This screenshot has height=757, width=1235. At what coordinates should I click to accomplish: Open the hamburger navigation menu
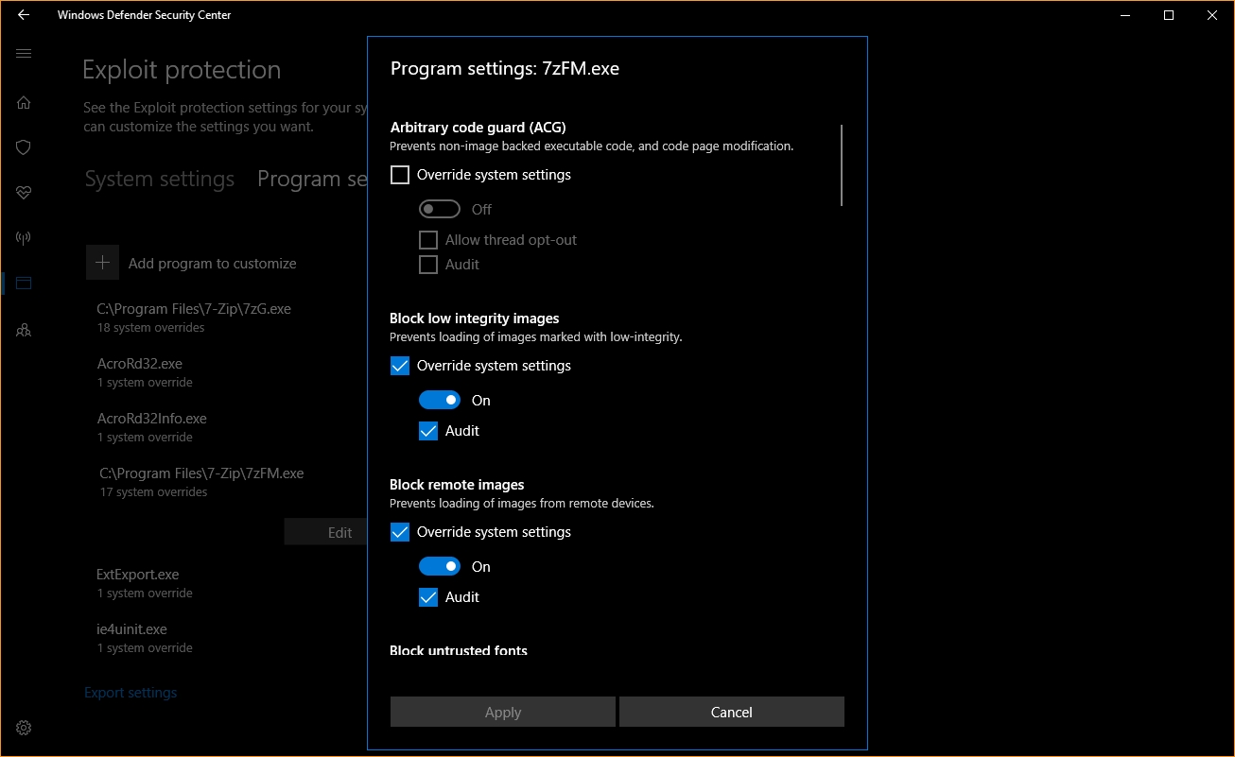(x=24, y=54)
